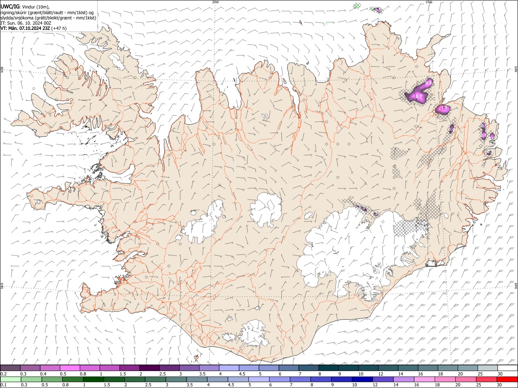Click the "IT: Sun. 06. 10. 2024 00Z" line
This screenshot has width=518, height=388.
(26, 23)
